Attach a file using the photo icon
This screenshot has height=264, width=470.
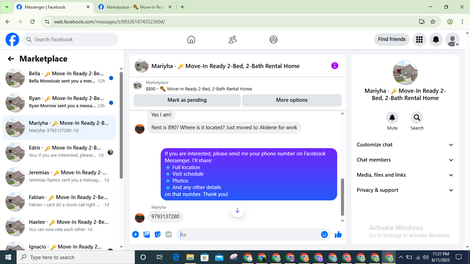click(x=147, y=234)
